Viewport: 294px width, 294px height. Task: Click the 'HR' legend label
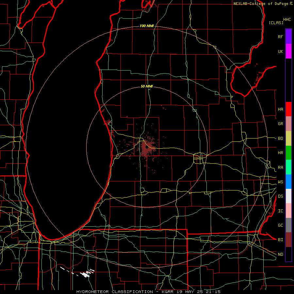(x=280, y=153)
